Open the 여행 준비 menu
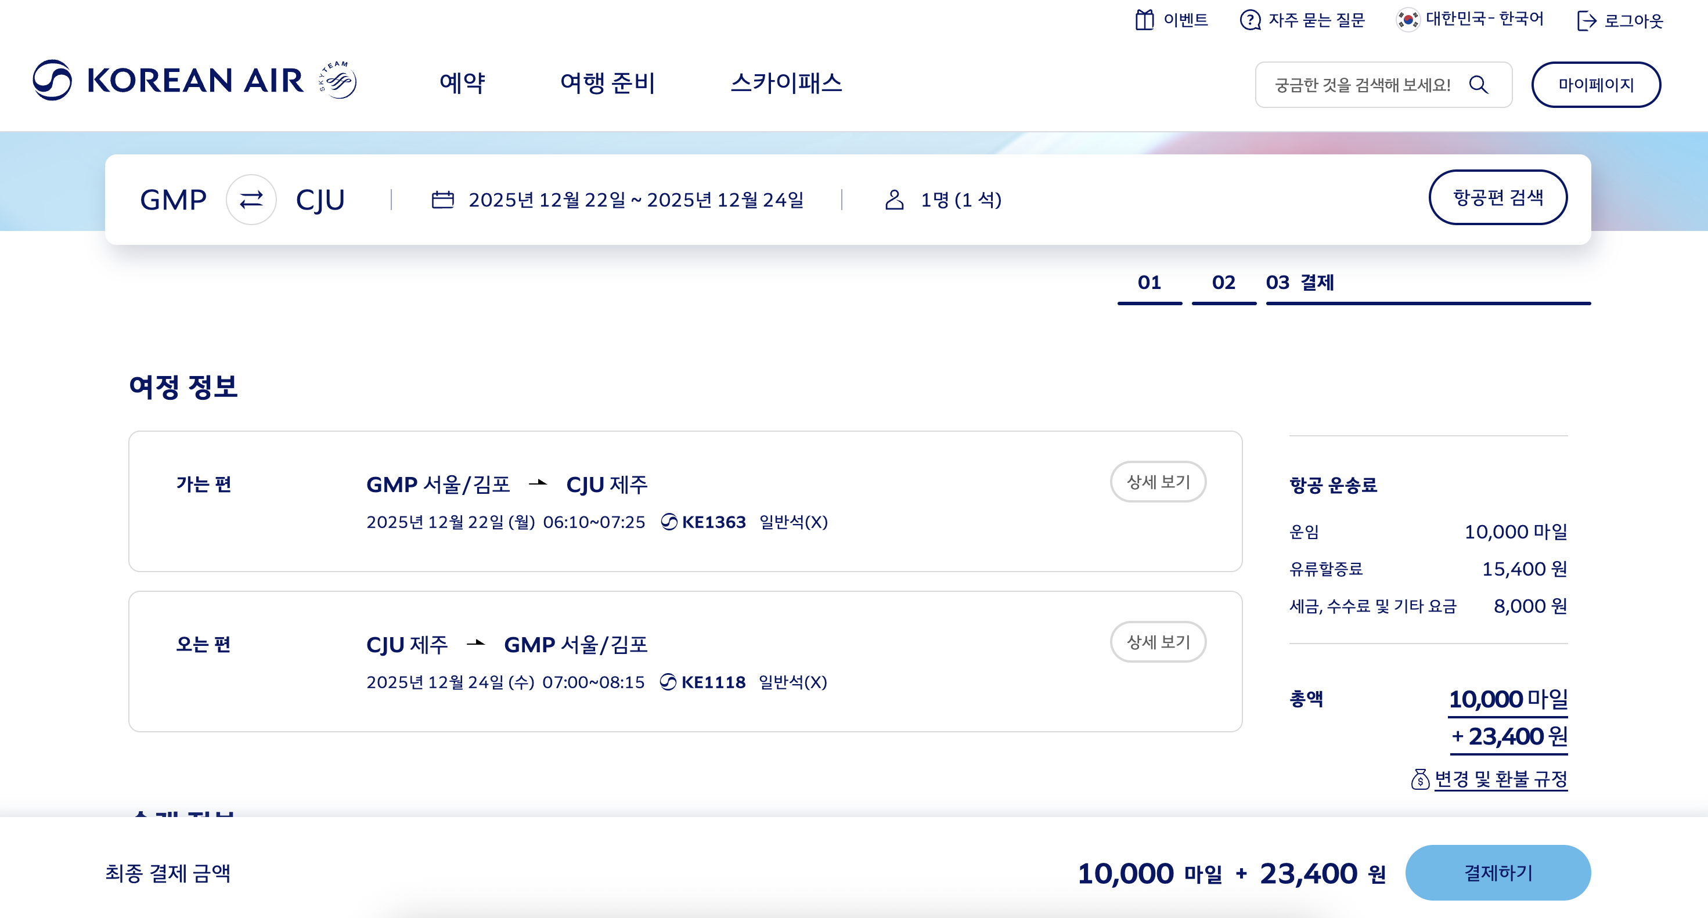This screenshot has width=1708, height=918. click(607, 83)
